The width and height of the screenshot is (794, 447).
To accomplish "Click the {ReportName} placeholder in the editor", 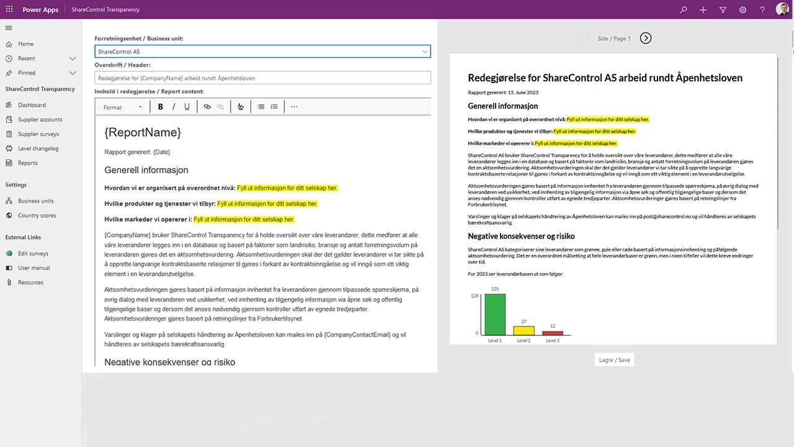I will coord(143,132).
